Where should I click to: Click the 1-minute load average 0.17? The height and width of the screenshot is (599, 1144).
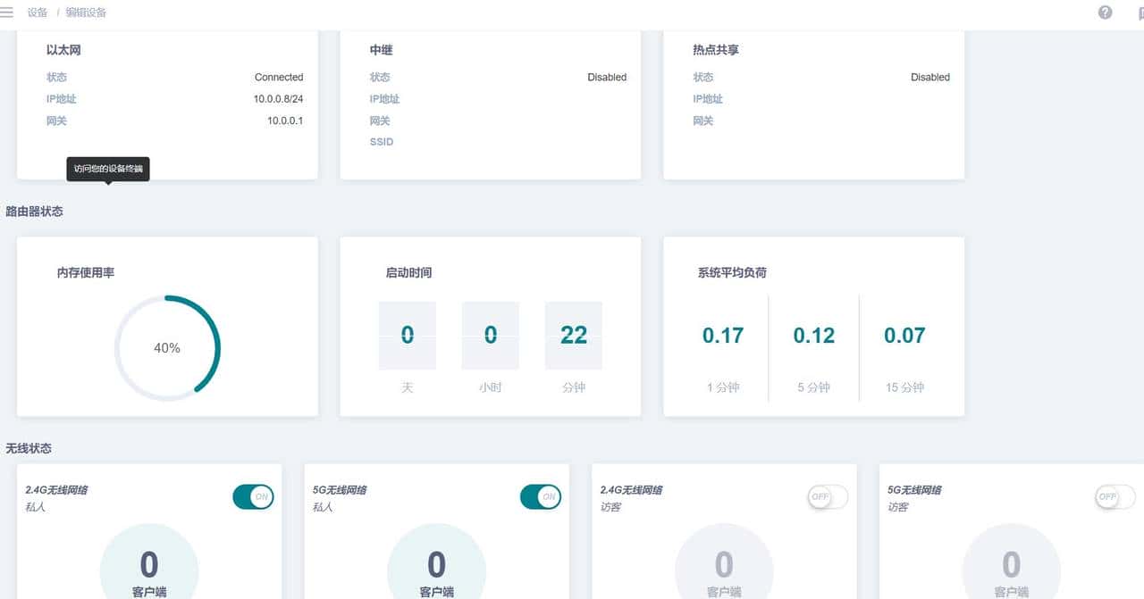(x=722, y=336)
